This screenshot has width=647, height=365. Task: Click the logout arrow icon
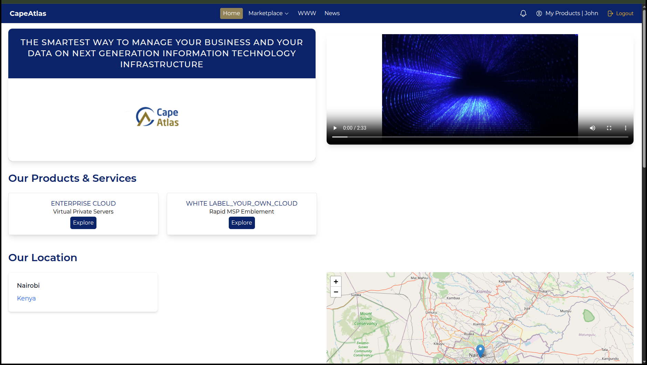tap(610, 13)
